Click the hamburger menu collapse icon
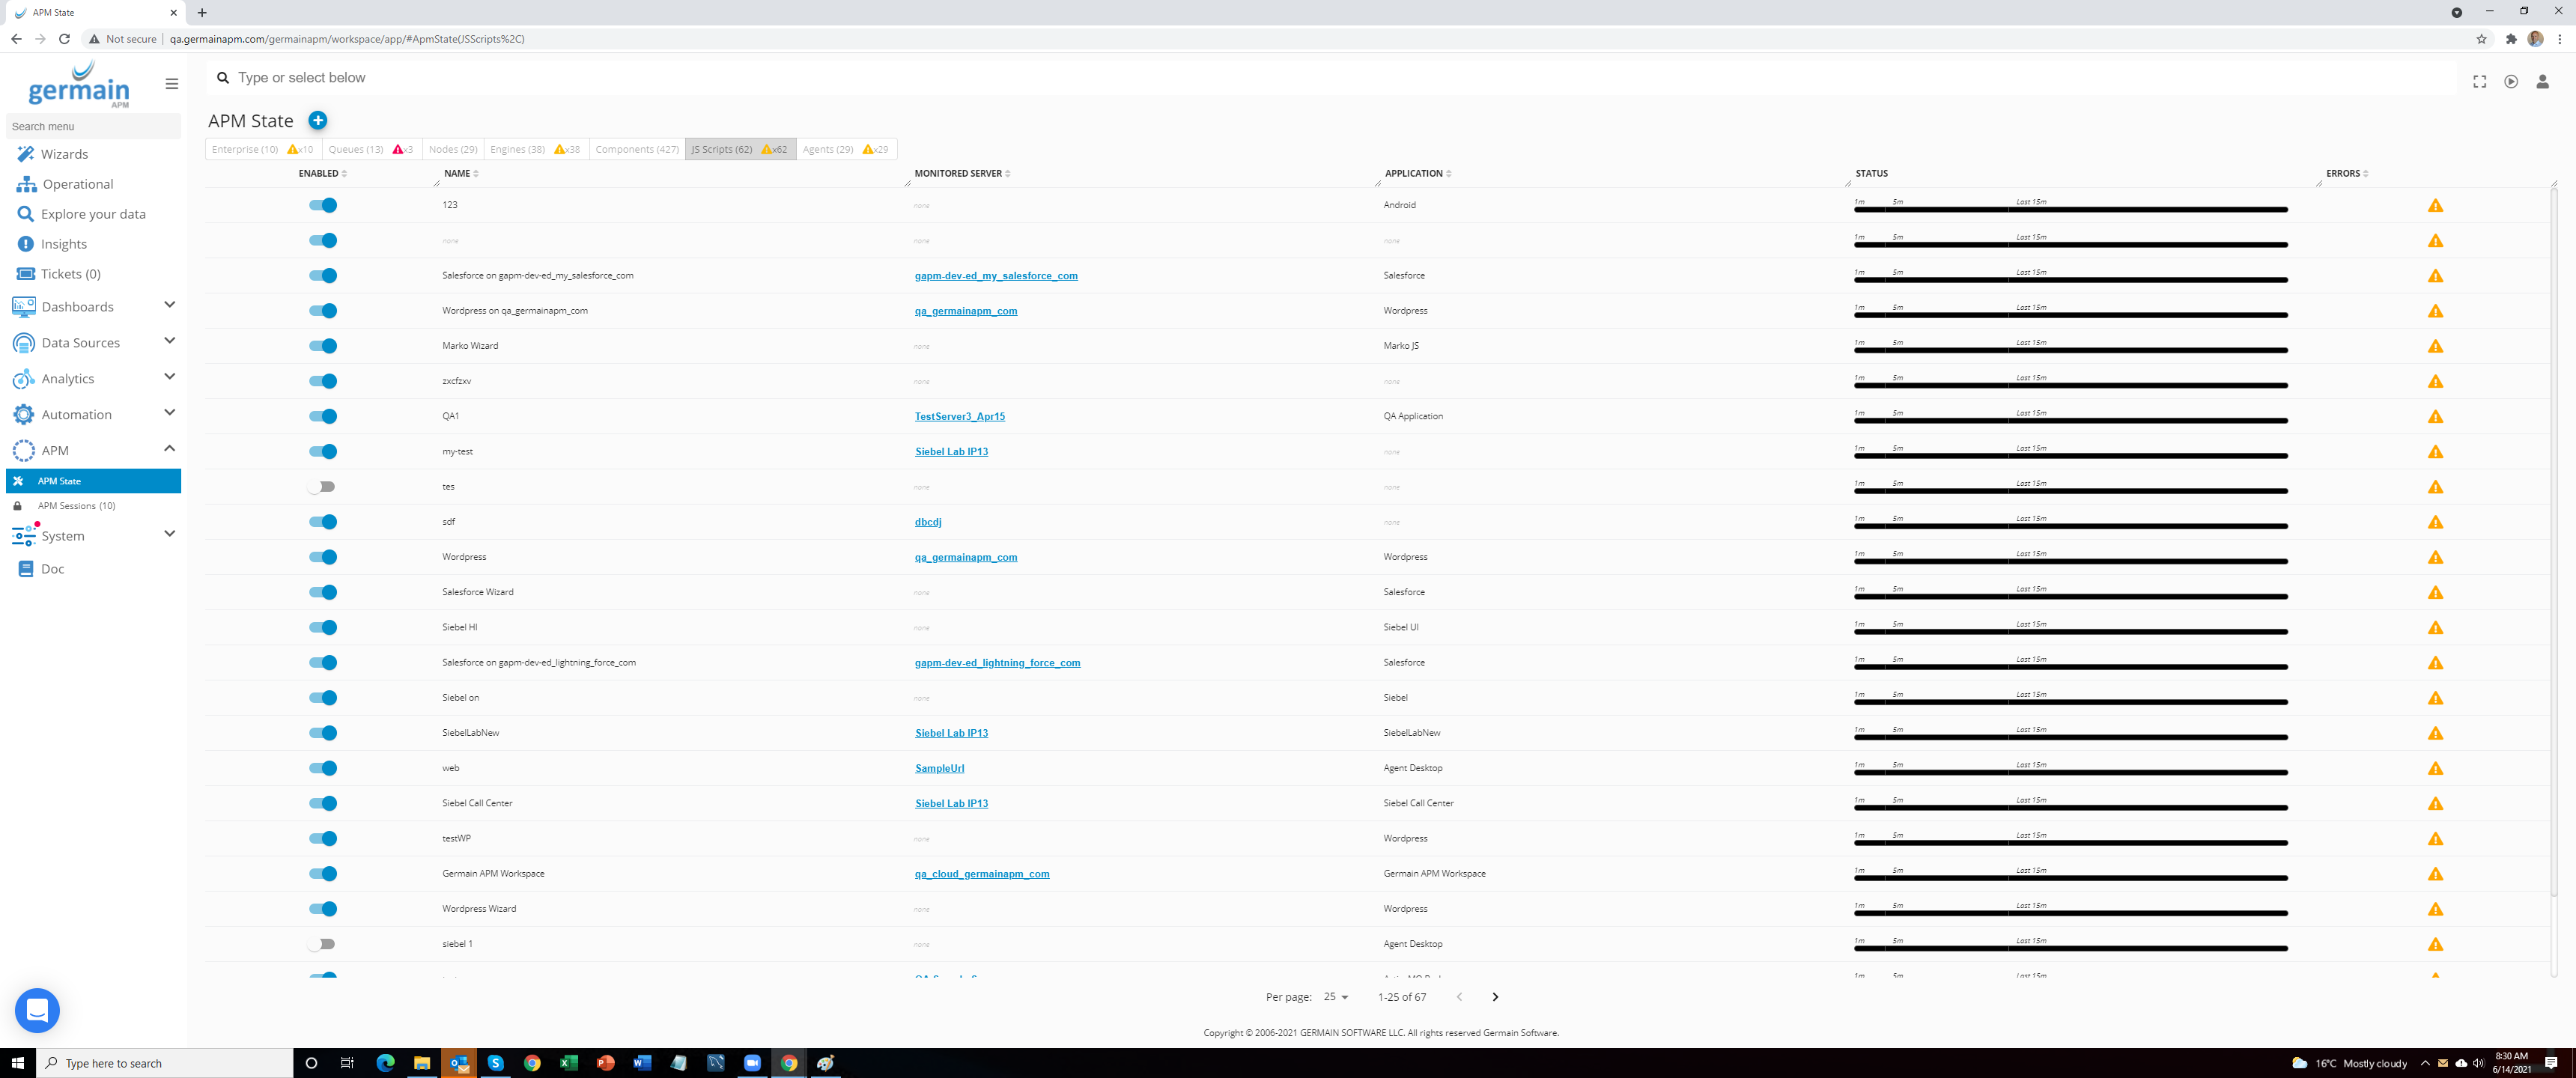The image size is (2576, 1078). tap(172, 84)
